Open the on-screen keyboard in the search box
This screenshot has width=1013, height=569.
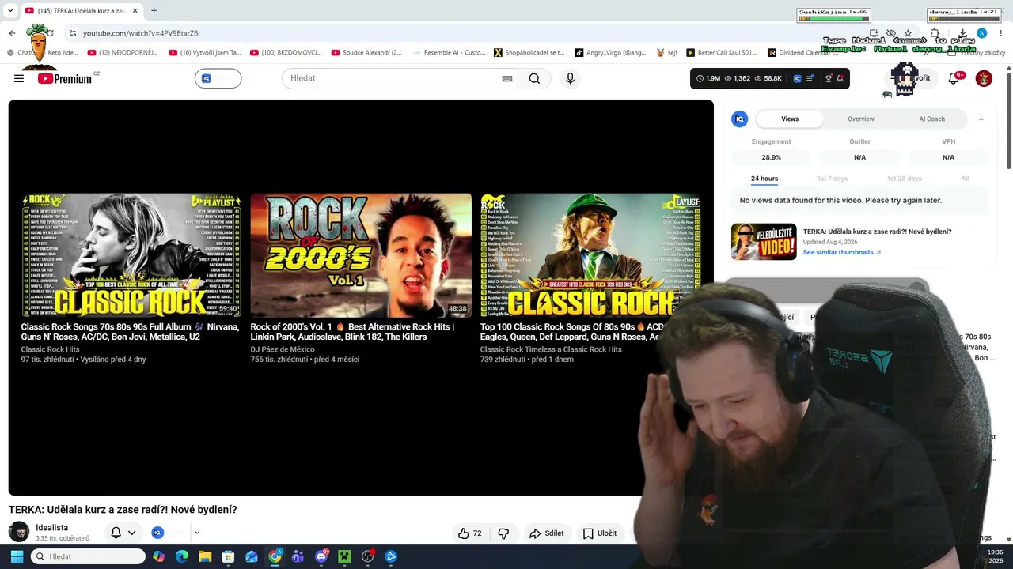pos(507,78)
